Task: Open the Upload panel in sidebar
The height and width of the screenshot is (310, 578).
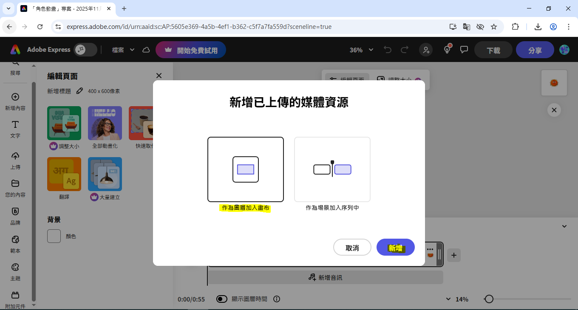Action: (15, 160)
